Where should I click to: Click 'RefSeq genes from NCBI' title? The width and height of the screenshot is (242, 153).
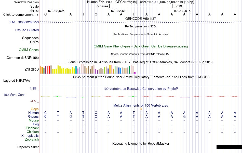click(141, 26)
